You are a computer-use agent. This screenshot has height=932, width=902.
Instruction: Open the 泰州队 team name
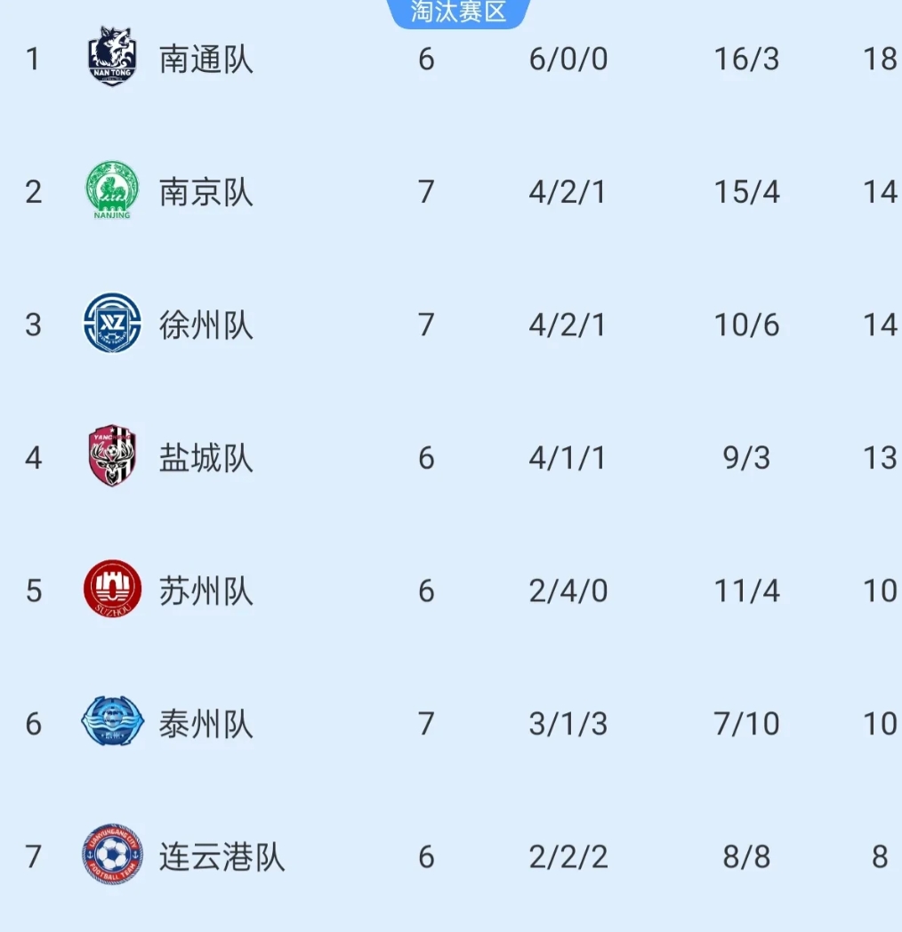(206, 724)
